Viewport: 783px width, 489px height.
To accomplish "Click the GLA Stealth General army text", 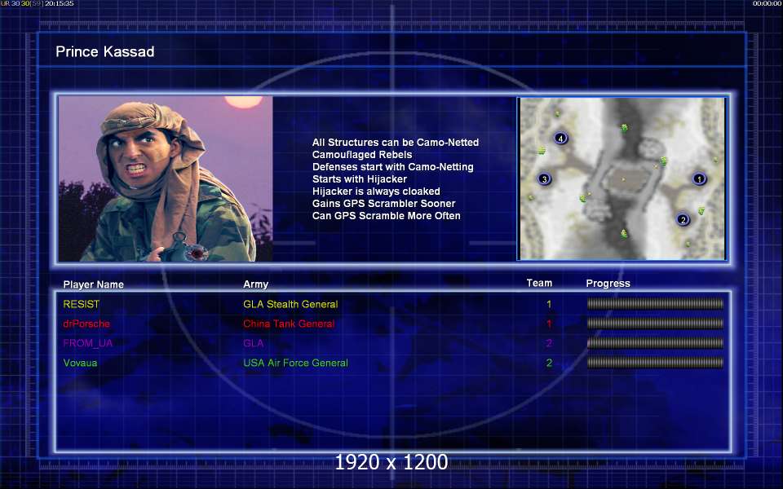I will (x=290, y=304).
